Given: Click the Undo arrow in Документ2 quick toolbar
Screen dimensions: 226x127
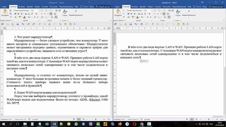Looking at the screenshot, I should click(136, 24).
